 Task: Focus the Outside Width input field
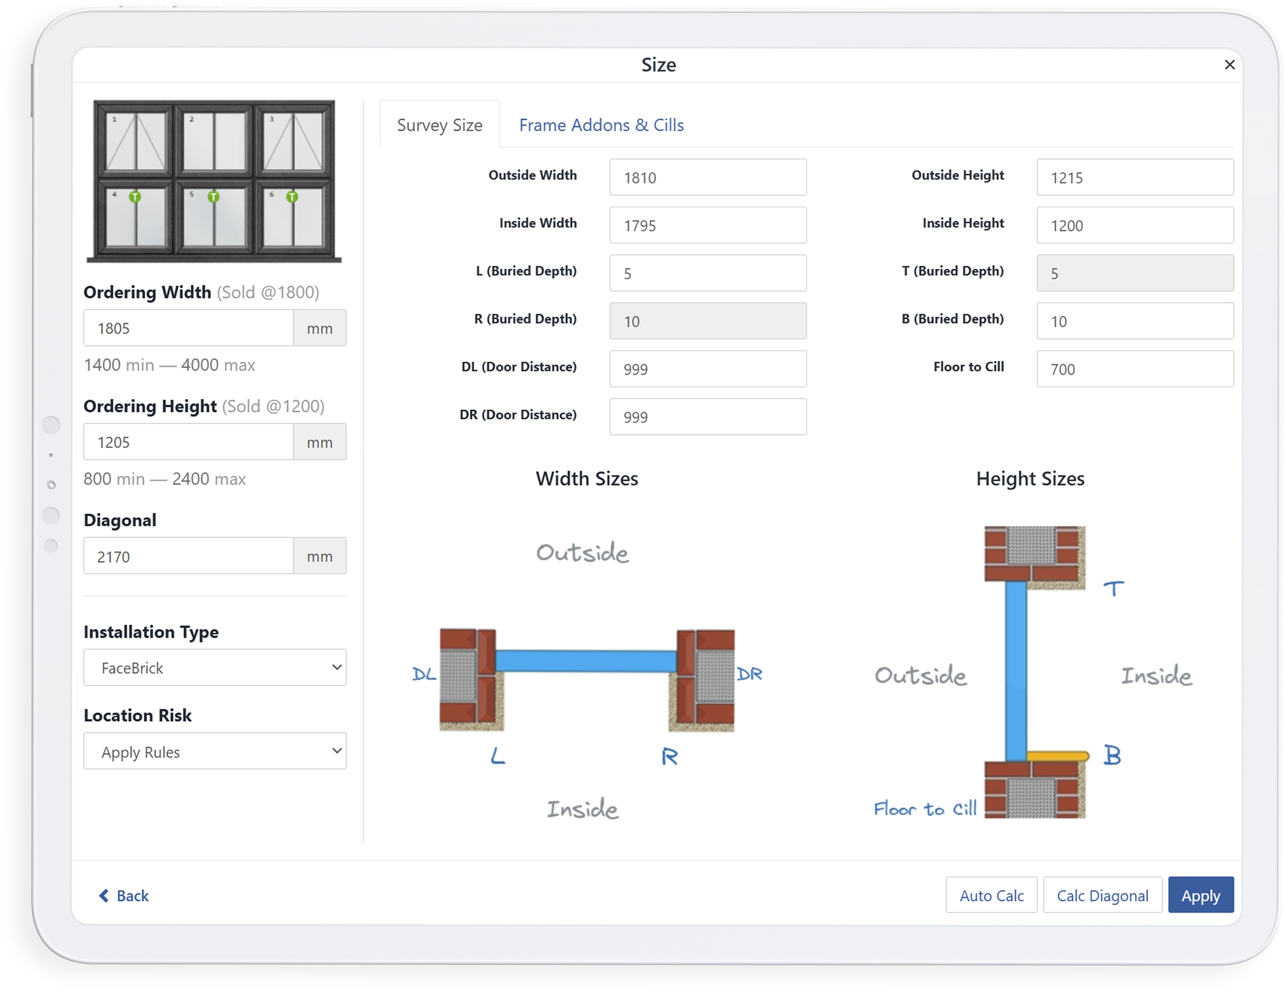[708, 177]
